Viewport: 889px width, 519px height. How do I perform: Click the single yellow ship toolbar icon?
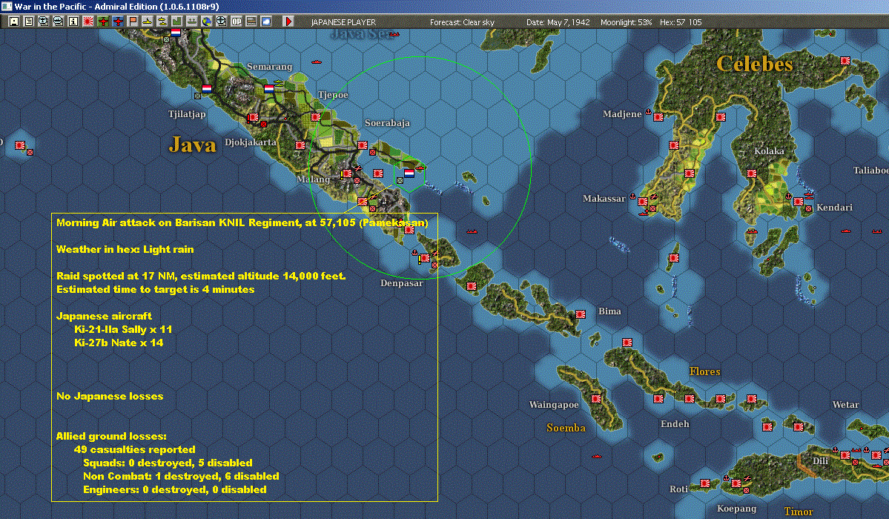[x=148, y=21]
